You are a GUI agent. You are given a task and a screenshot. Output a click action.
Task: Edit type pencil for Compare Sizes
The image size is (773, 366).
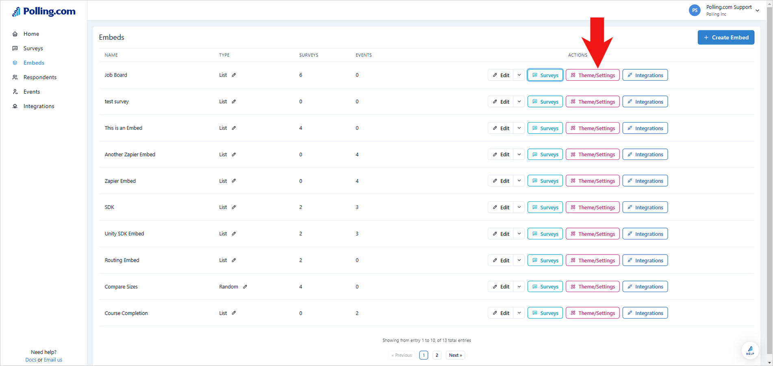pyautogui.click(x=245, y=286)
